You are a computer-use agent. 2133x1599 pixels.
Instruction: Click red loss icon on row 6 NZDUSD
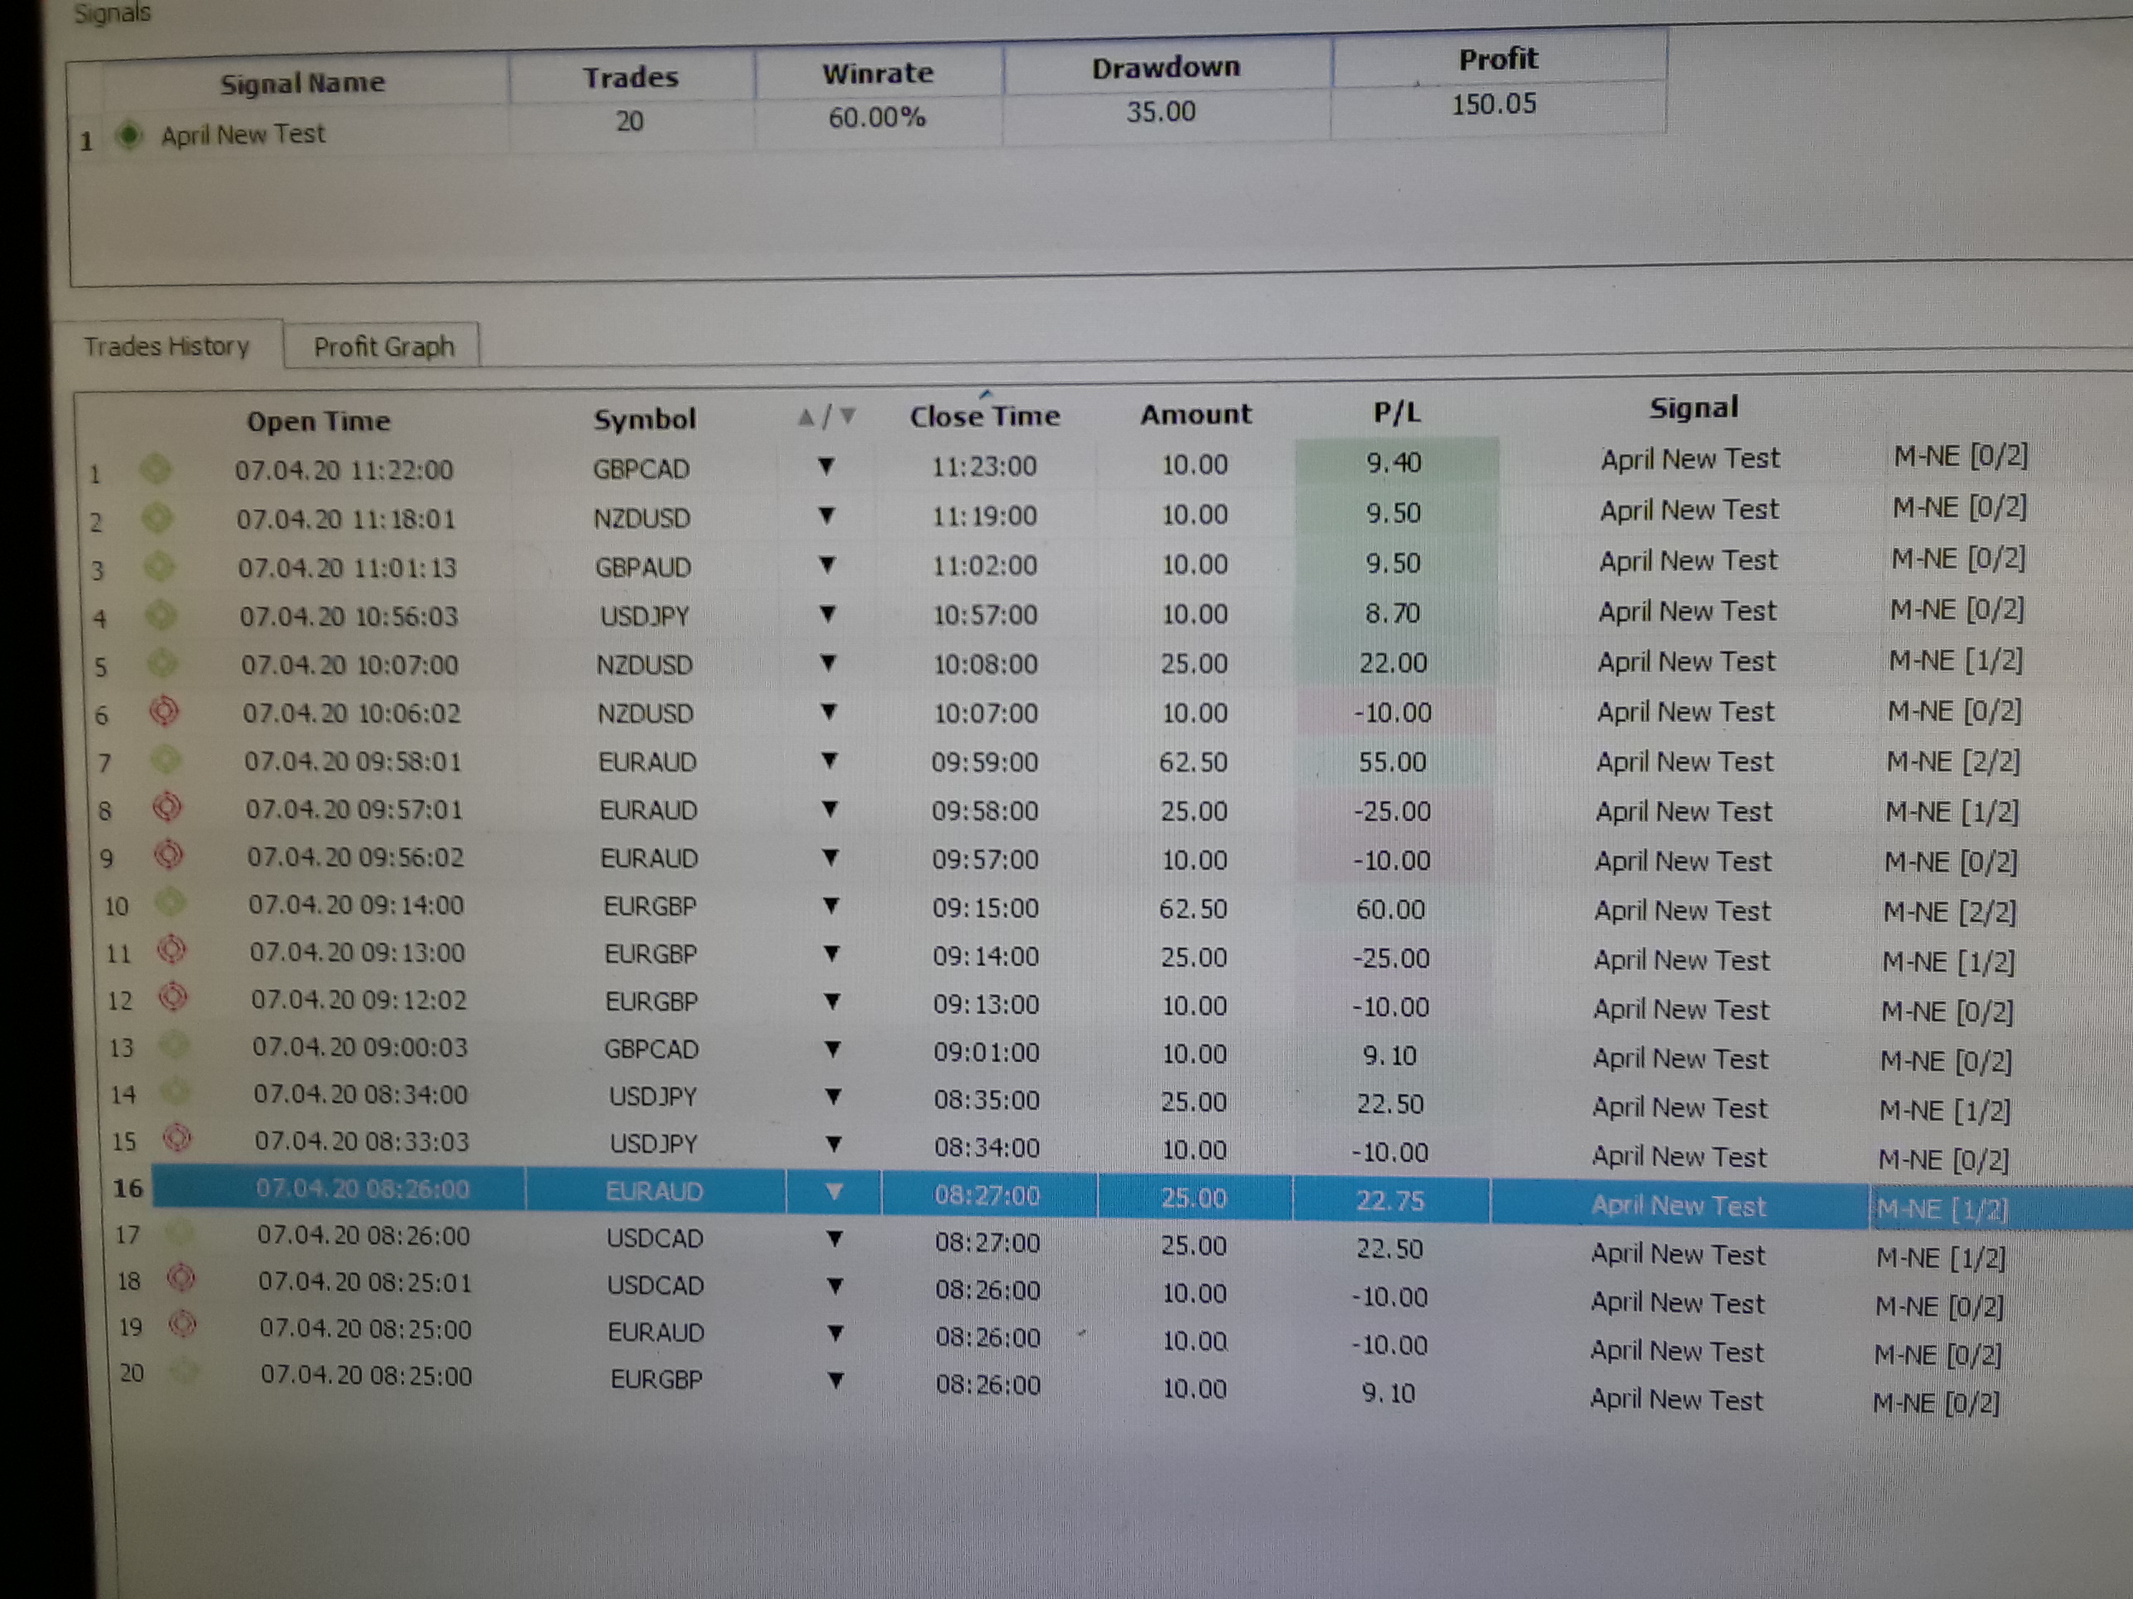click(x=164, y=711)
